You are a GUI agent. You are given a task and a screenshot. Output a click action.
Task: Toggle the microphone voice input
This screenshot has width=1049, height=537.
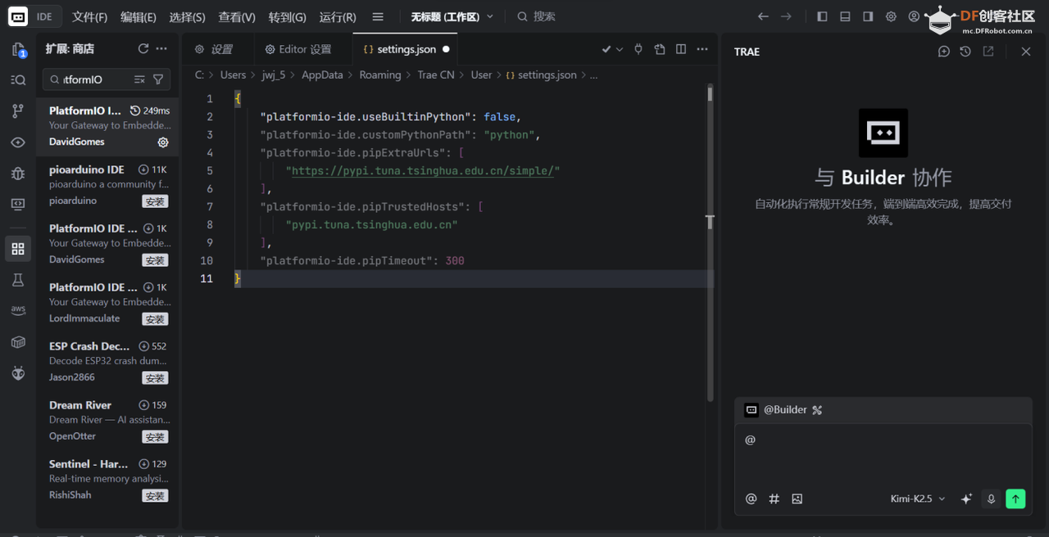pyautogui.click(x=991, y=499)
